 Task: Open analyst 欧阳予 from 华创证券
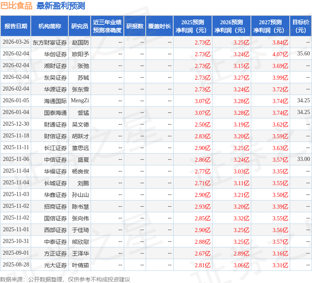80,54
